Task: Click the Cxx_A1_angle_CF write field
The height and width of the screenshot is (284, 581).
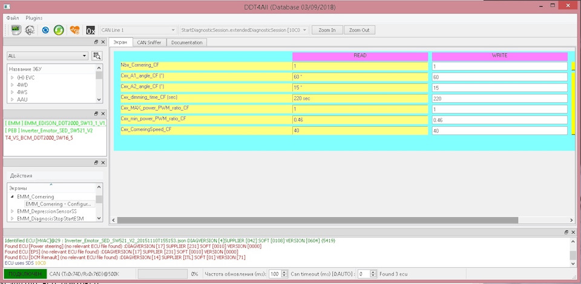Action: pyautogui.click(x=499, y=77)
